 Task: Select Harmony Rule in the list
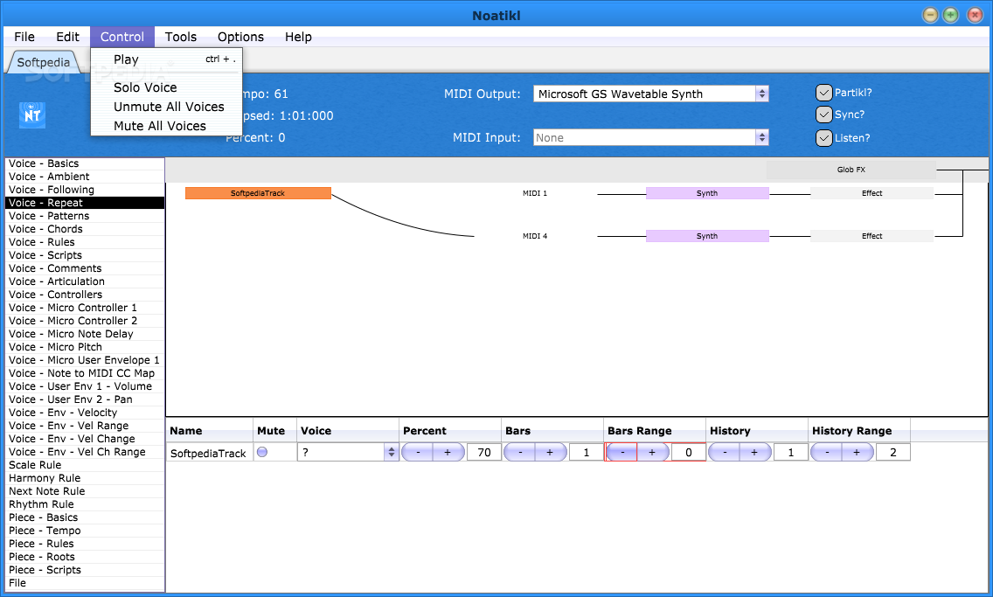pyautogui.click(x=85, y=478)
